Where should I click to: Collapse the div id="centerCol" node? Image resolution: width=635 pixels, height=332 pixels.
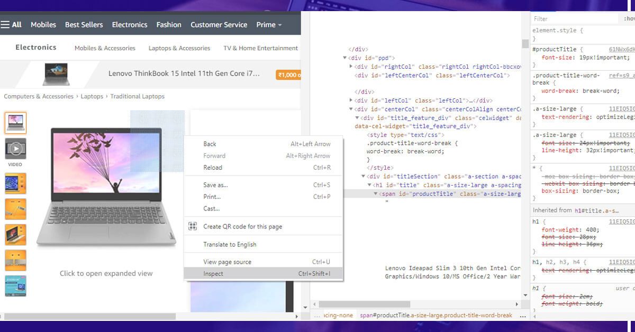point(351,109)
